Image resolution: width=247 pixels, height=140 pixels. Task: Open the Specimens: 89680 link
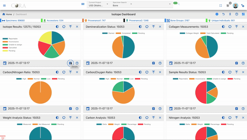tap(15, 20)
